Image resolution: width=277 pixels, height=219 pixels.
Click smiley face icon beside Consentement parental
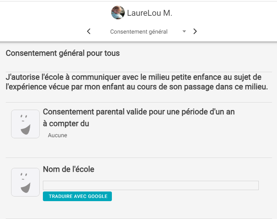click(25, 124)
